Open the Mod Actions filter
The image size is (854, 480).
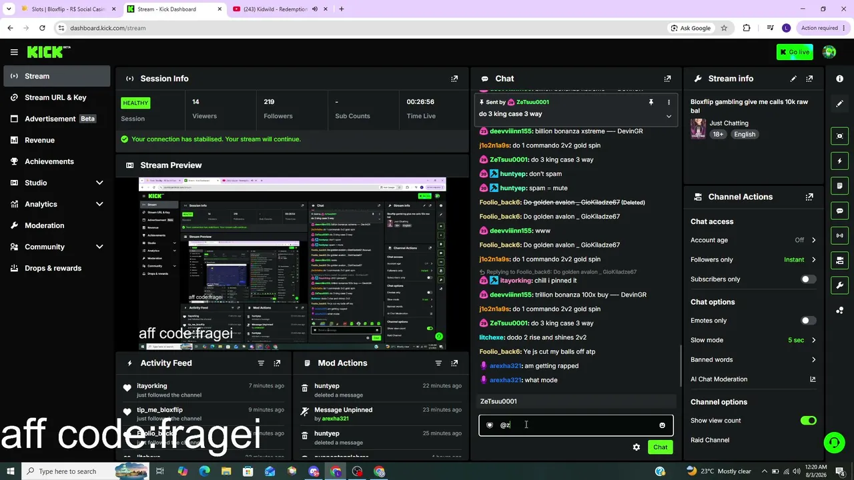[438, 363]
